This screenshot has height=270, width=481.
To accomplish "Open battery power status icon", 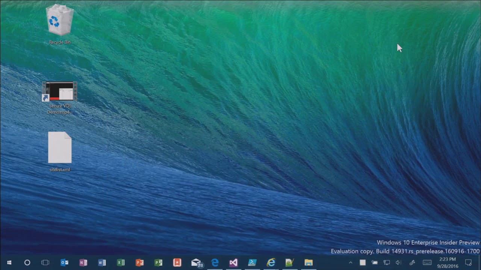I will 375,262.
